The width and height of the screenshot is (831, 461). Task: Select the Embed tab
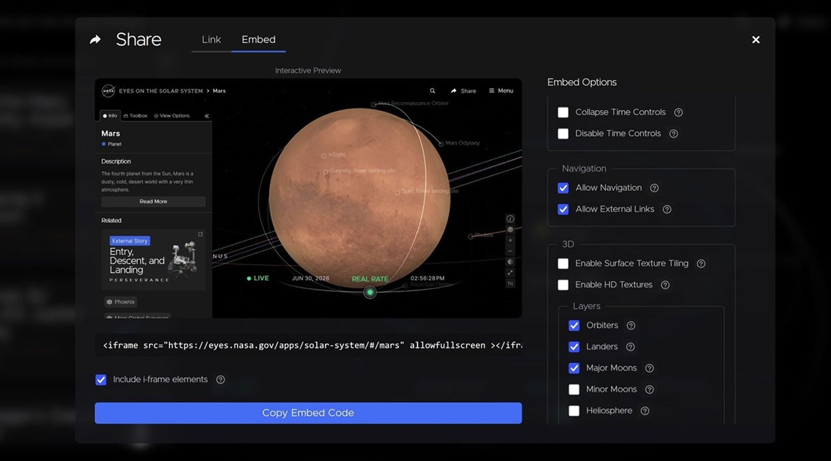click(258, 40)
